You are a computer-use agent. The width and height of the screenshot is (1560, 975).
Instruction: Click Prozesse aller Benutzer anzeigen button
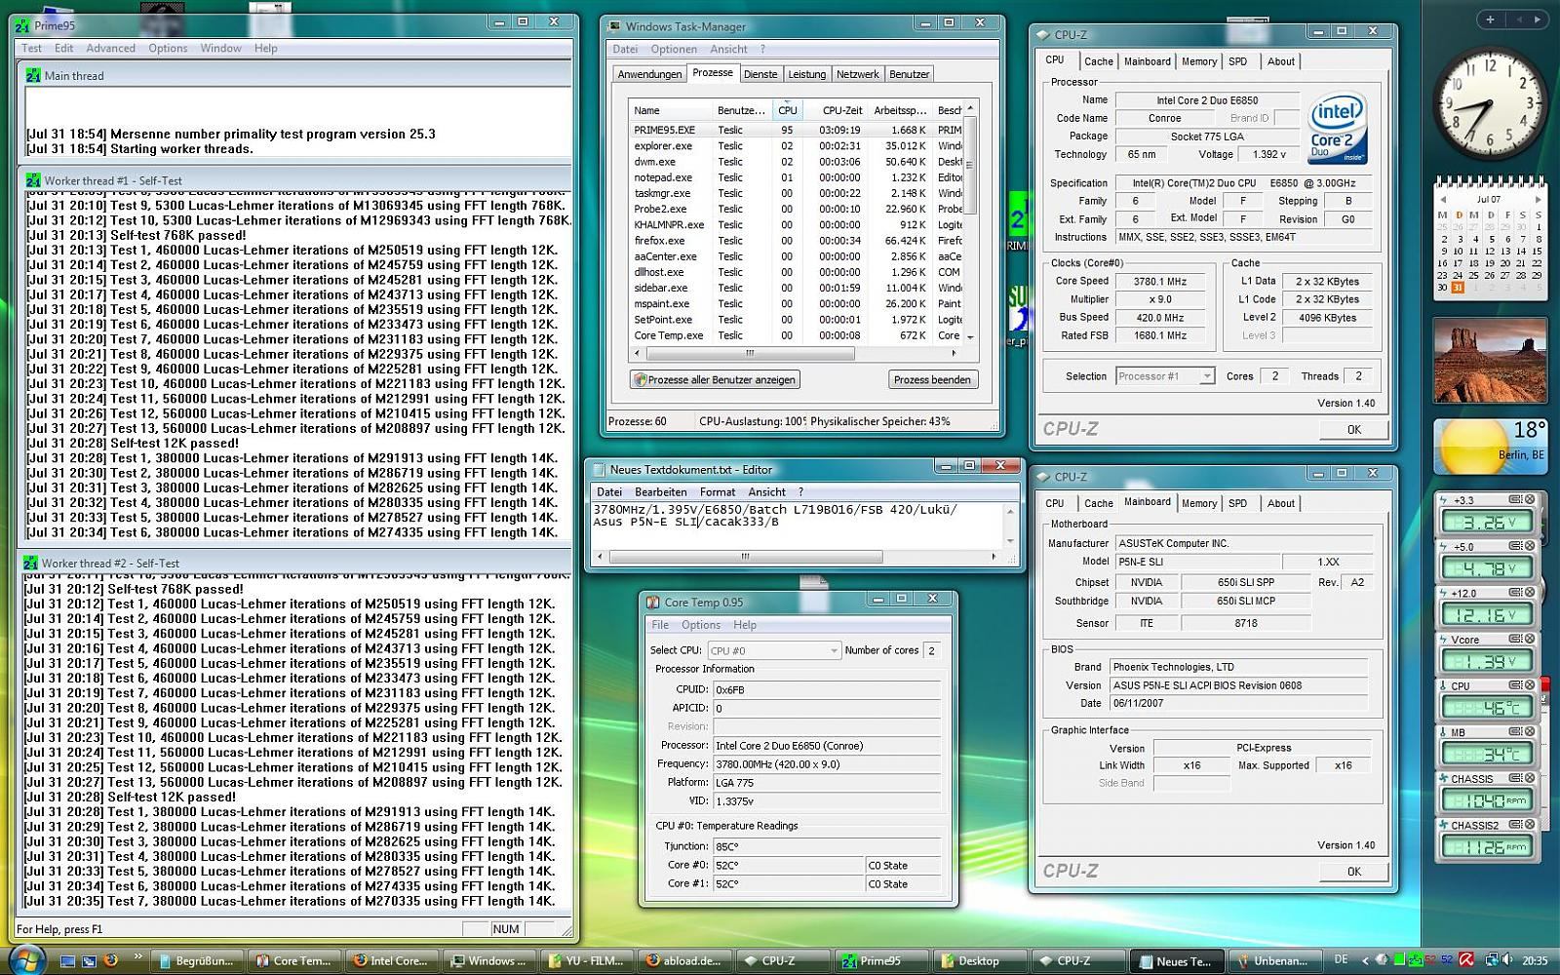(715, 379)
